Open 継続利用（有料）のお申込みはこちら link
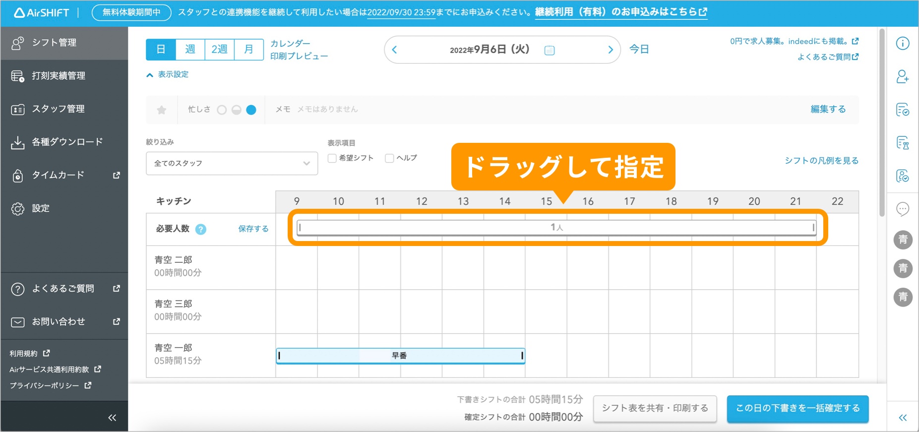The height and width of the screenshot is (432, 919). pos(621,12)
